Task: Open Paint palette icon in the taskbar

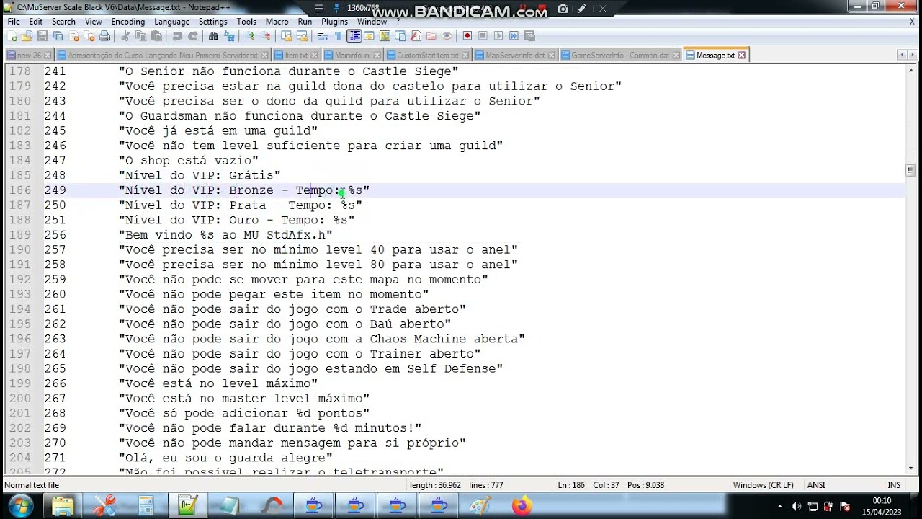Action: pyautogui.click(x=480, y=506)
